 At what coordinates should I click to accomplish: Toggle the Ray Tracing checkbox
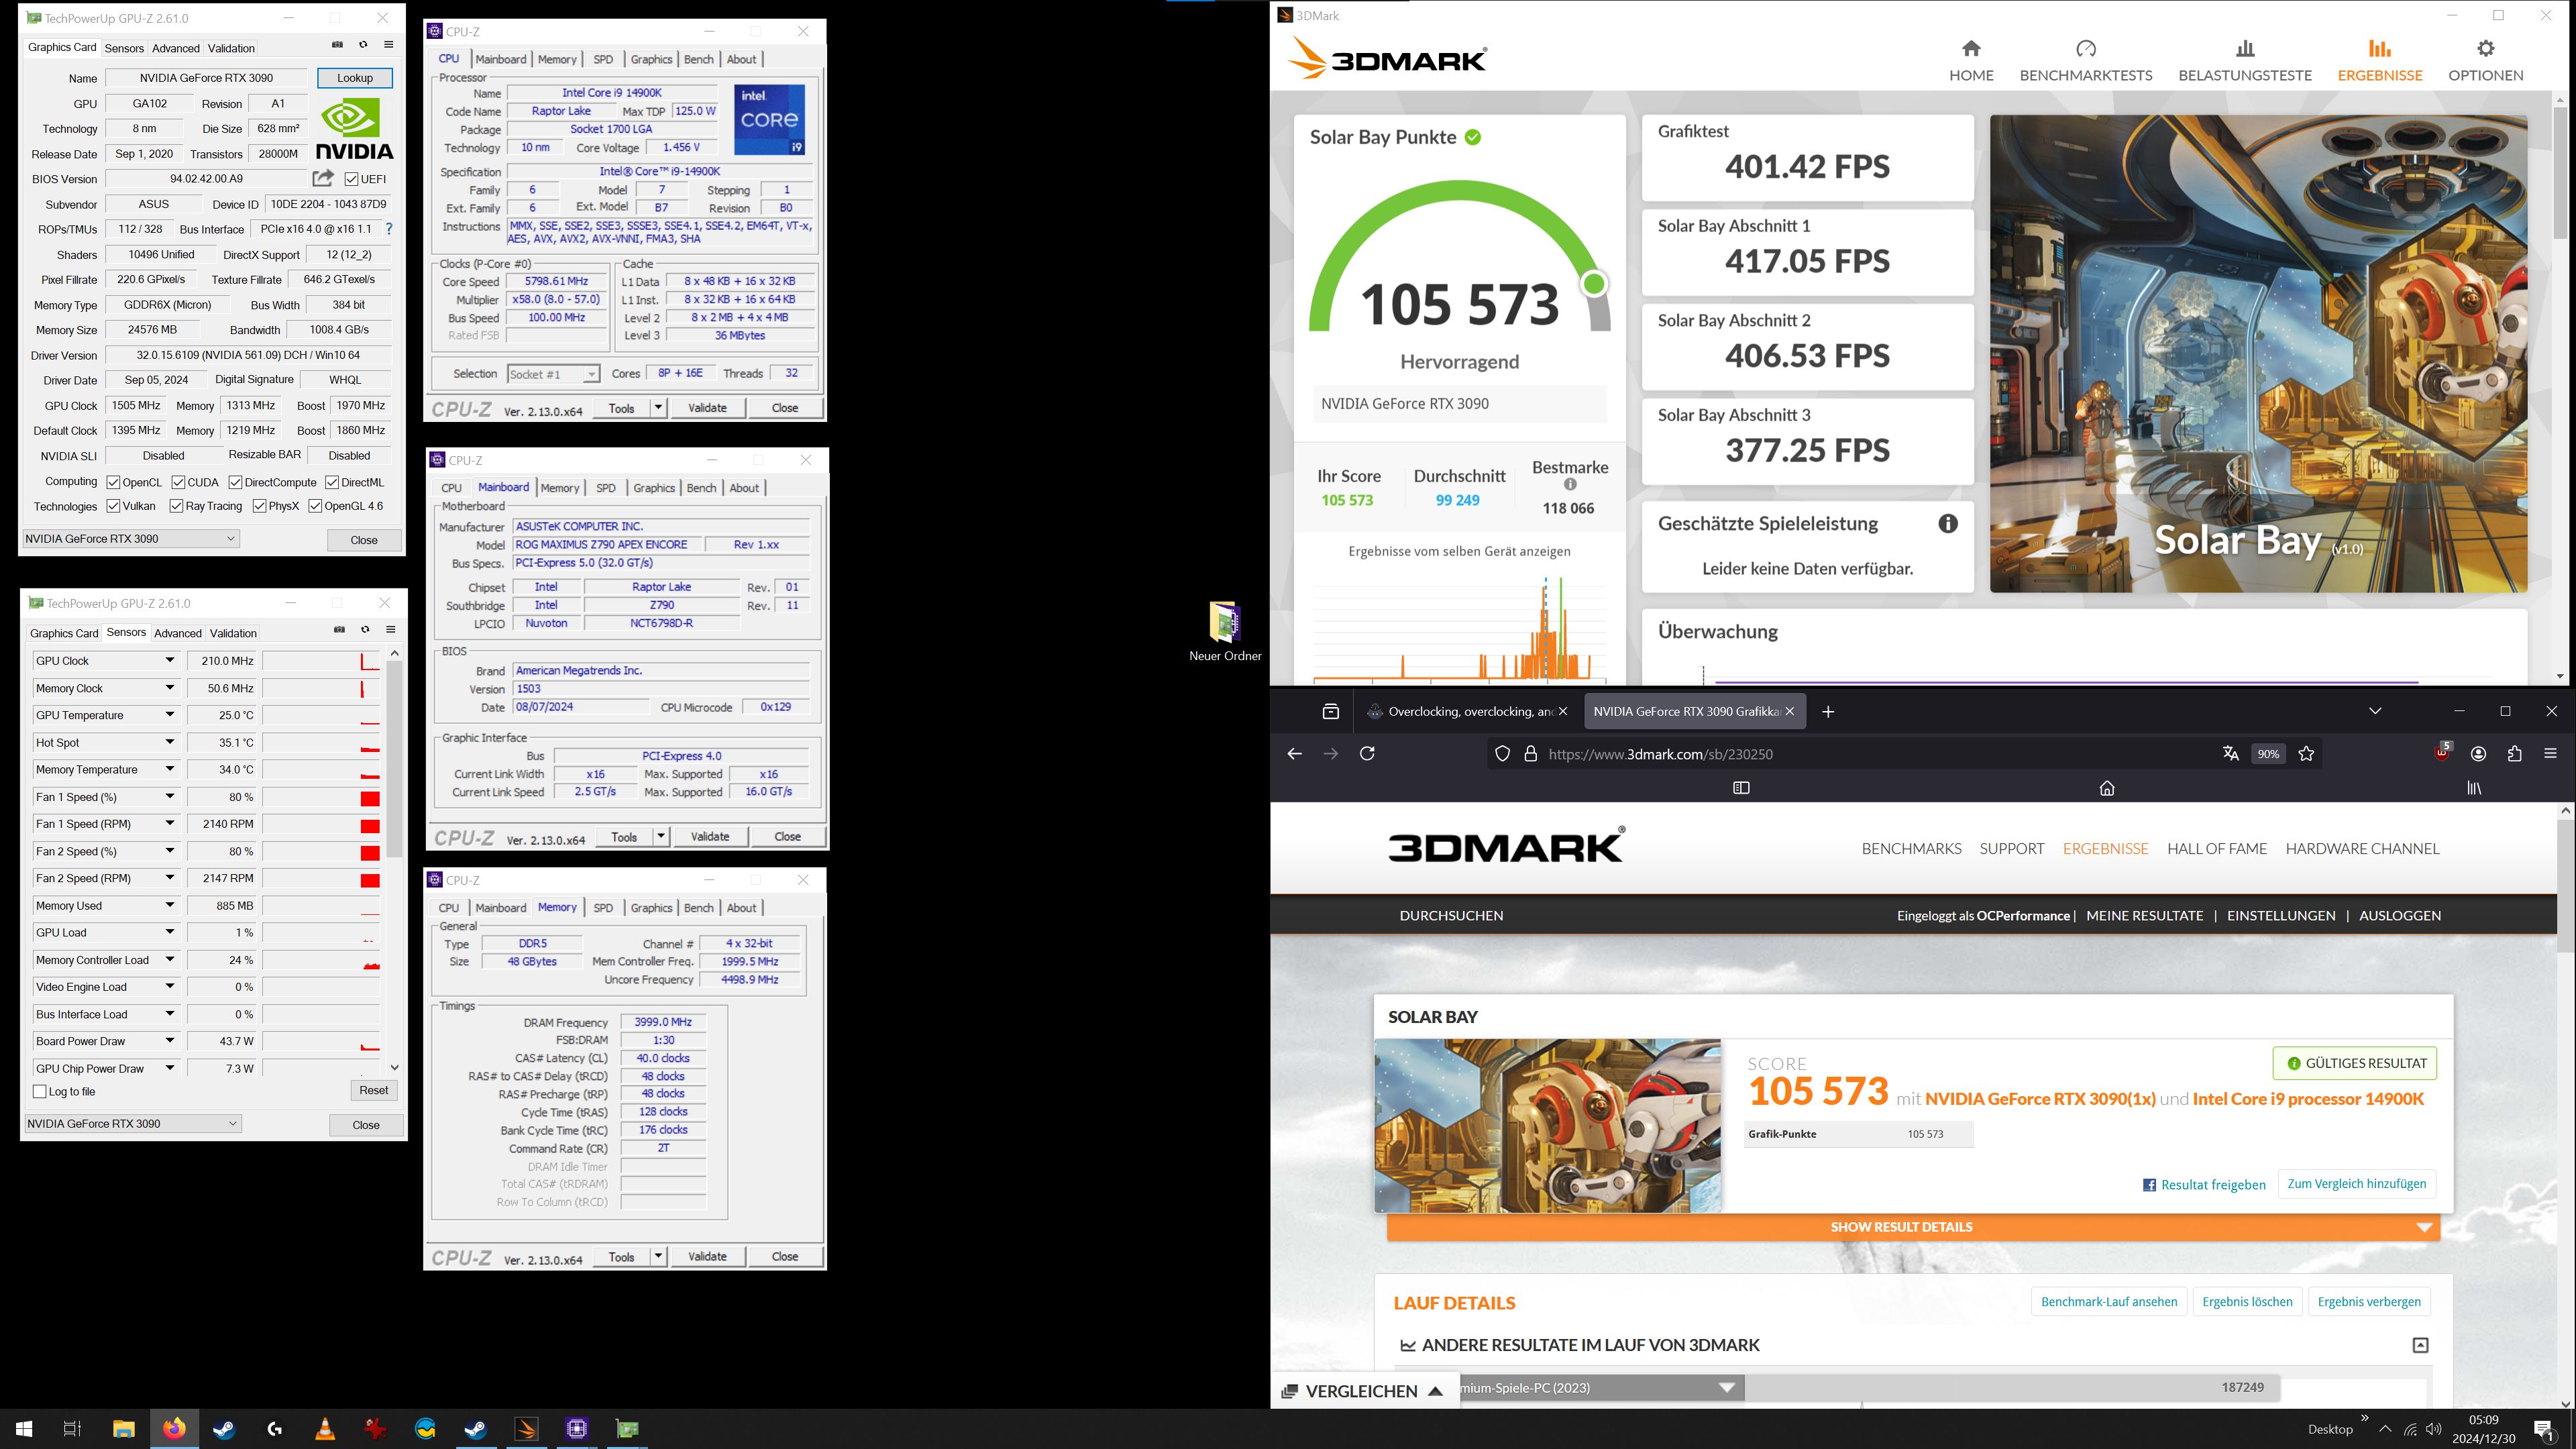[x=177, y=506]
